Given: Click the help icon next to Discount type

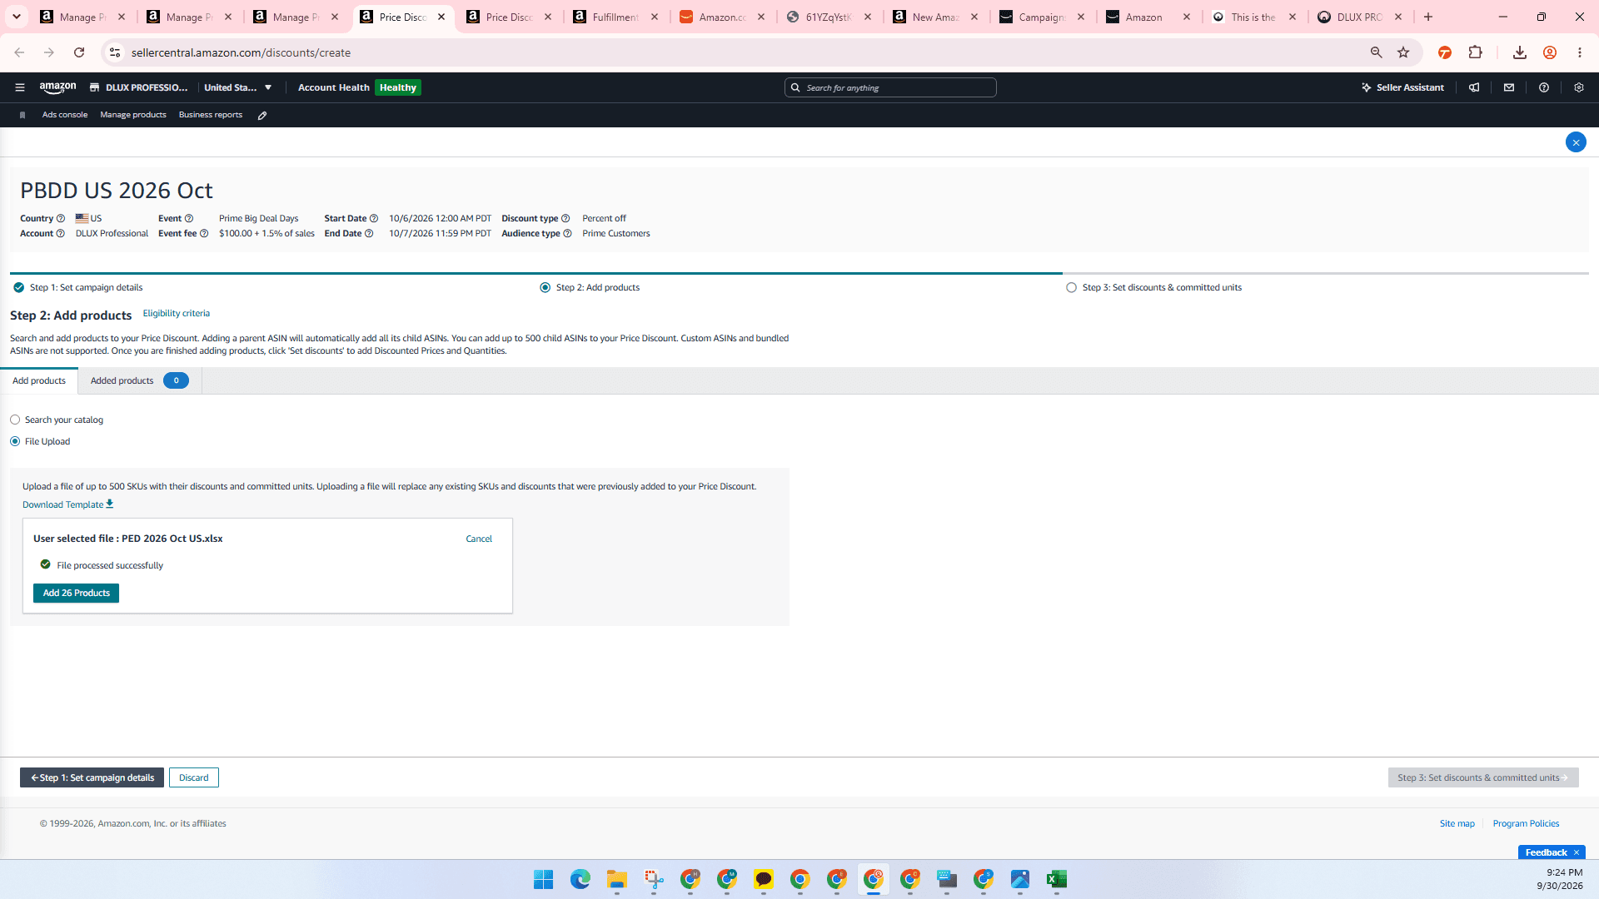Looking at the screenshot, I should [565, 219].
